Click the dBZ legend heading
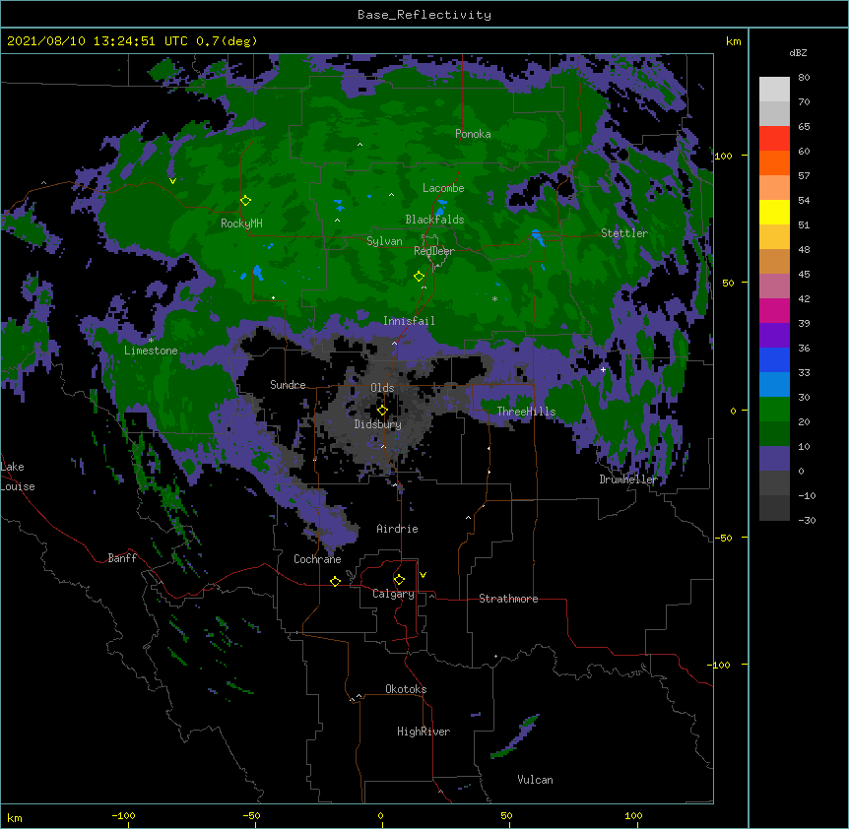This screenshot has width=849, height=829. [x=798, y=53]
